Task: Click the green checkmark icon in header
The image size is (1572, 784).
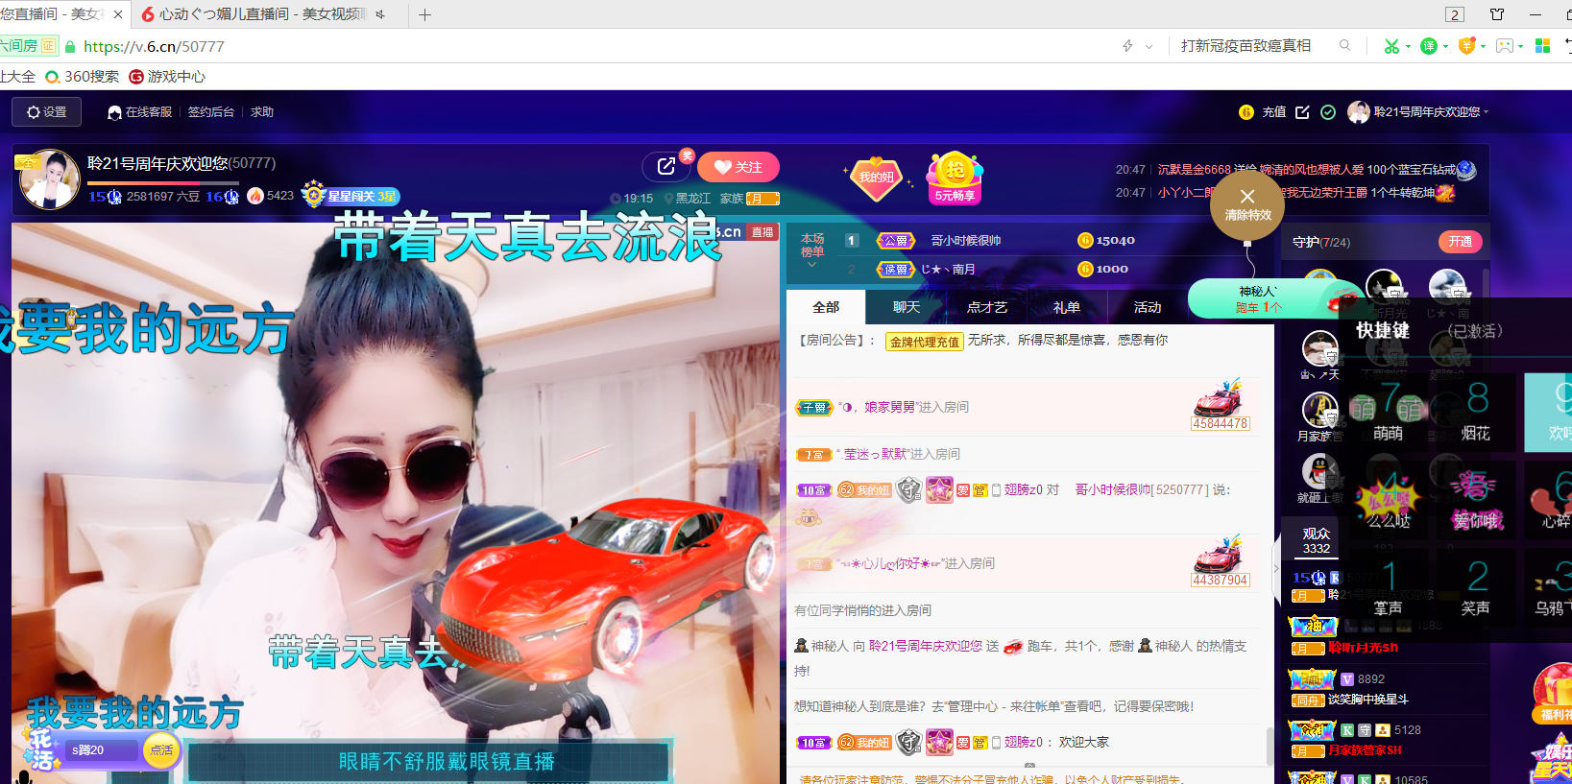Action: 1328,112
